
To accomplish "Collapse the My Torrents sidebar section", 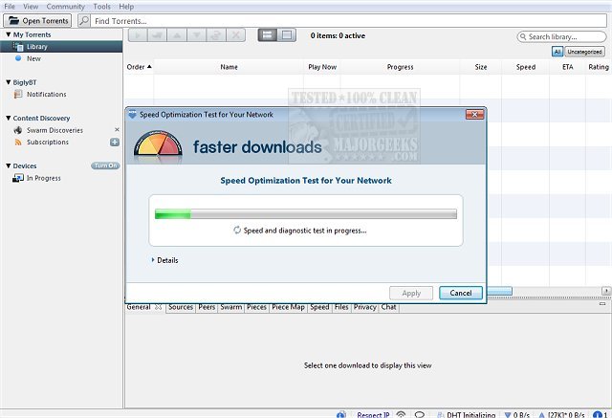I will point(7,34).
